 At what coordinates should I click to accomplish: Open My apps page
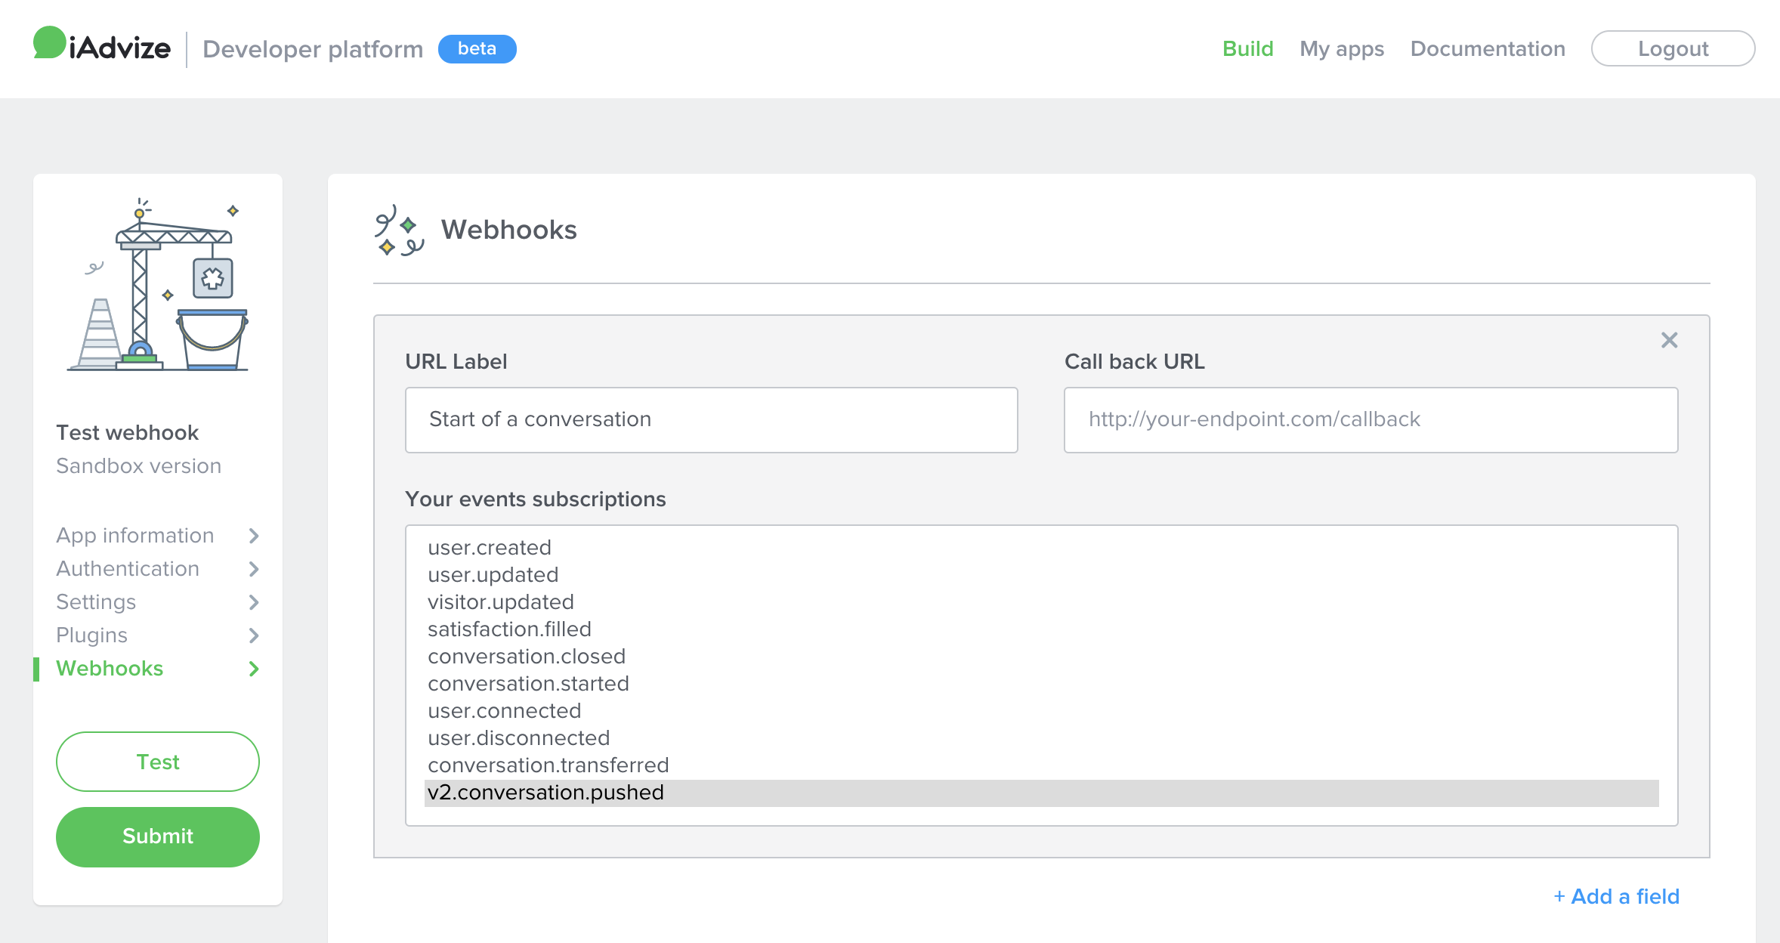(1342, 49)
